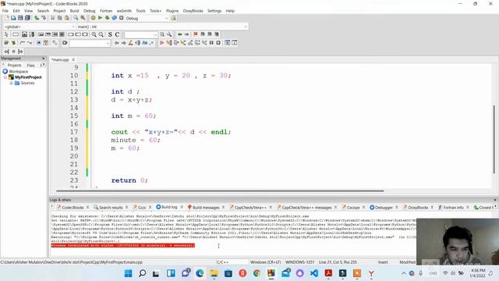Open File Explorer from the taskbar
499x281 pixels.
click(x=214, y=273)
